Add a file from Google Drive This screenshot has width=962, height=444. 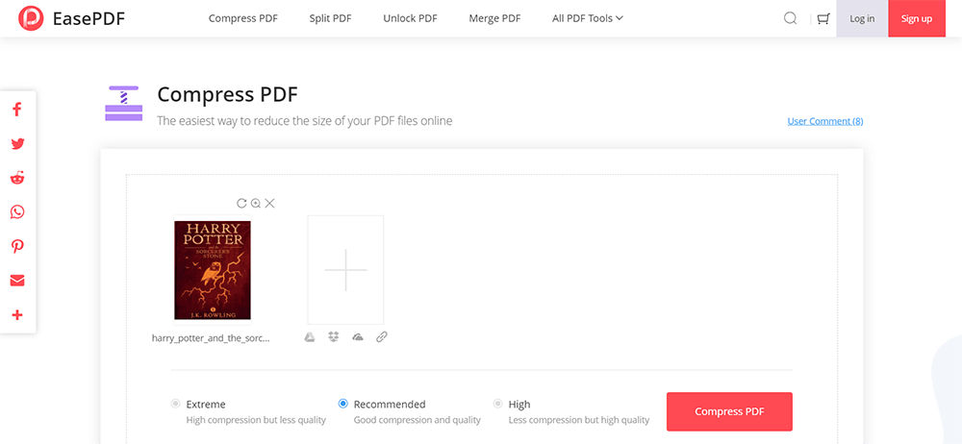[310, 337]
